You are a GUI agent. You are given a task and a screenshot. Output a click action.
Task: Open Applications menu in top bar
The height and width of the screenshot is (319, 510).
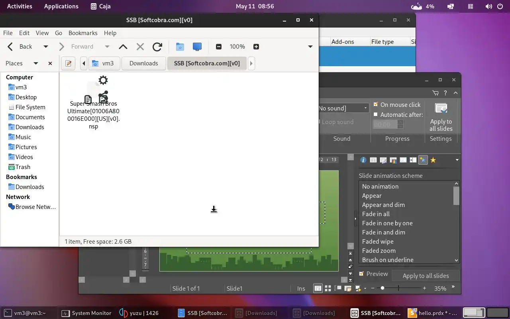(x=61, y=6)
